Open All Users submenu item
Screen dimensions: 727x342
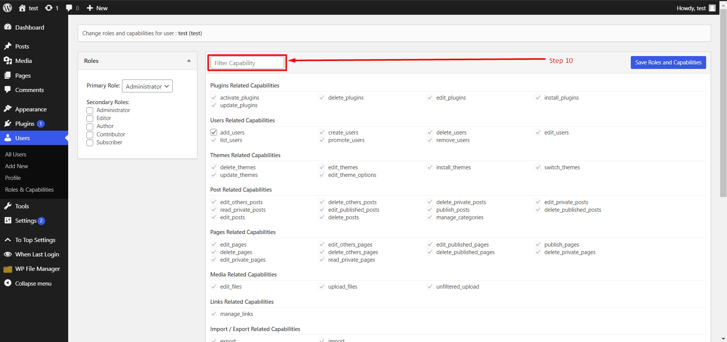pos(16,154)
